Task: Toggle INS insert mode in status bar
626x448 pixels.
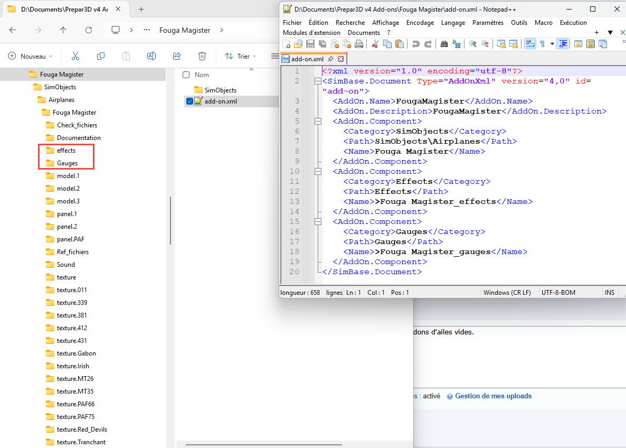Action: [610, 293]
